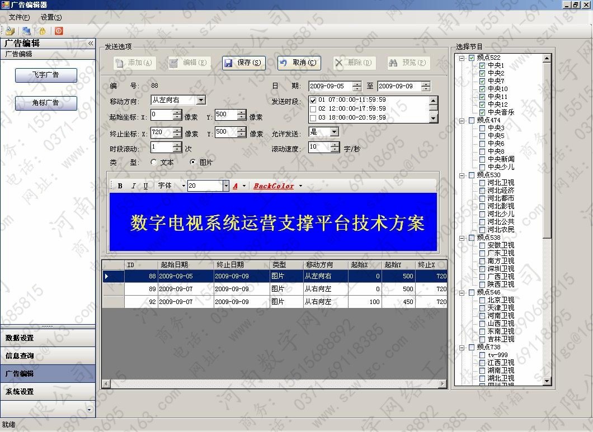Image resolution: width=593 pixels, height=432 pixels.
Task: Click the 飞字广告 button
Action: coord(46,75)
